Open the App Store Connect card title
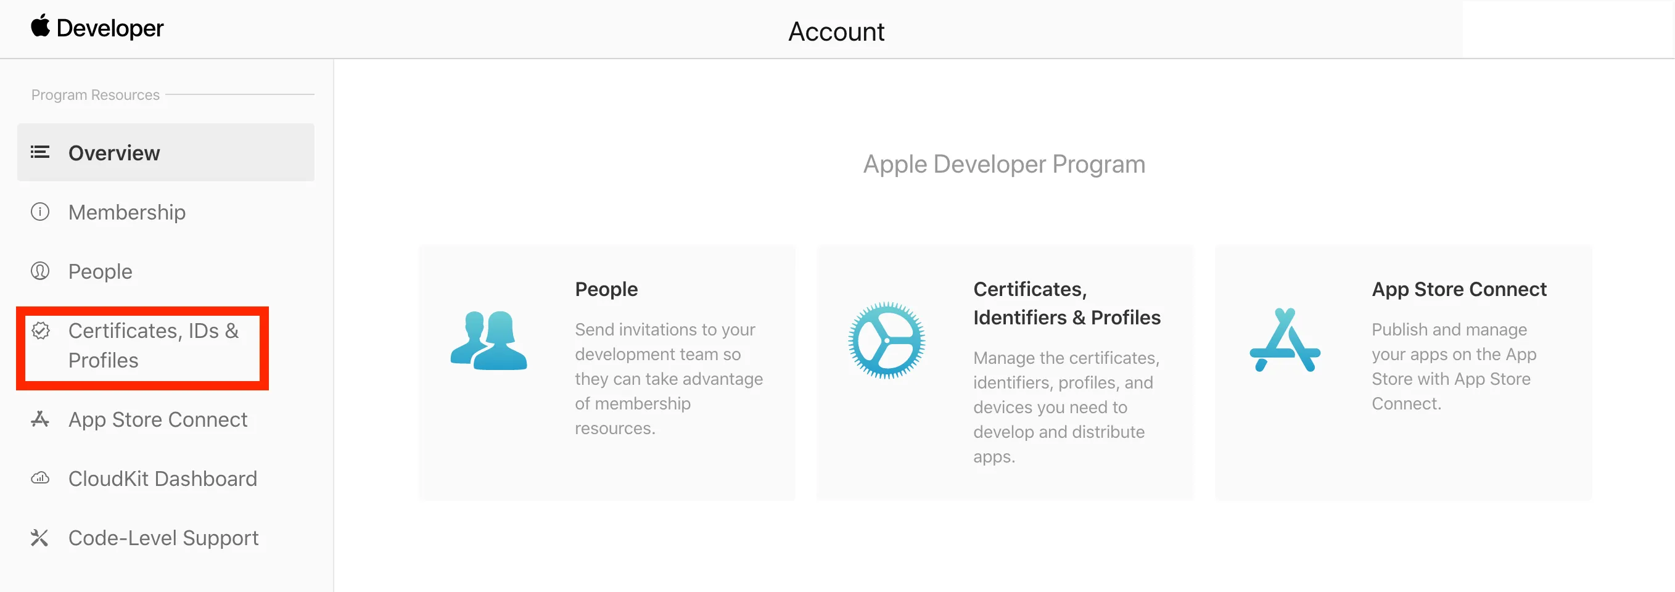Viewport: 1675px width, 592px height. click(1459, 289)
